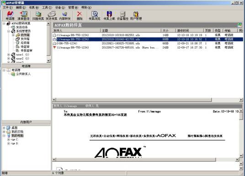Select the 发件箱 outbox folder in tree
The width and height of the screenshot is (245, 176).
tap(25, 39)
